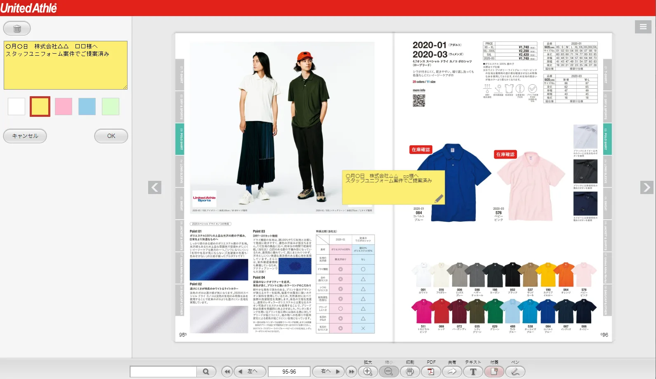
Task: Confirm the sticky note with OK
Action: point(111,136)
